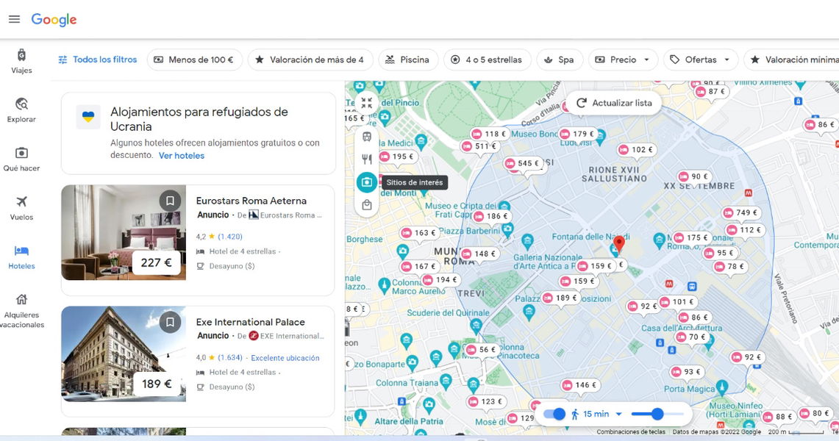
Task: Adjust the walking distance slider handle
Action: click(x=657, y=414)
